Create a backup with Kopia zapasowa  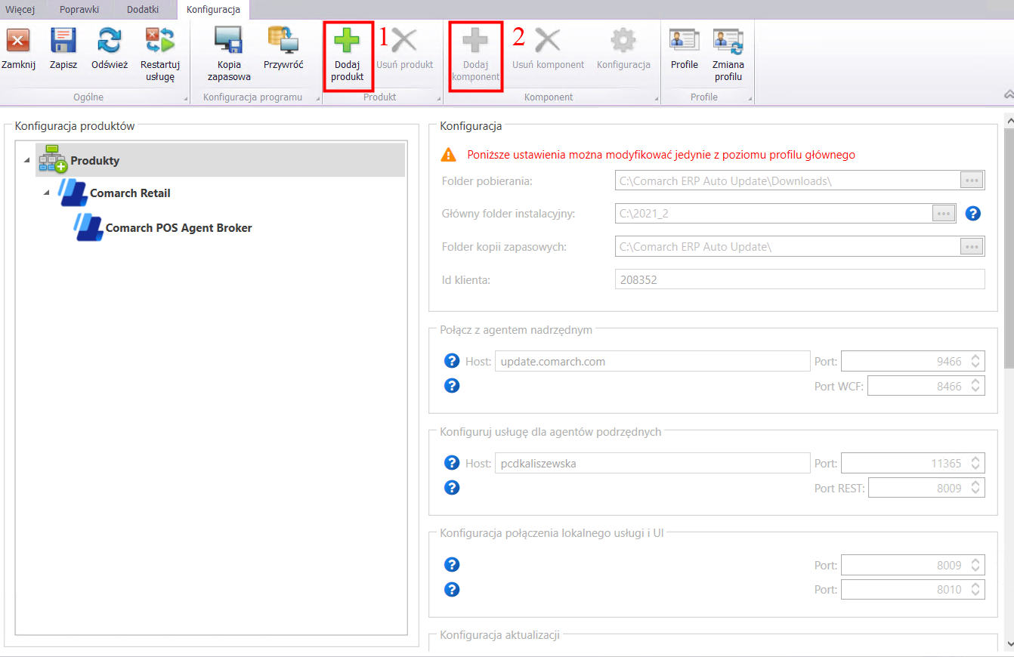(x=229, y=41)
